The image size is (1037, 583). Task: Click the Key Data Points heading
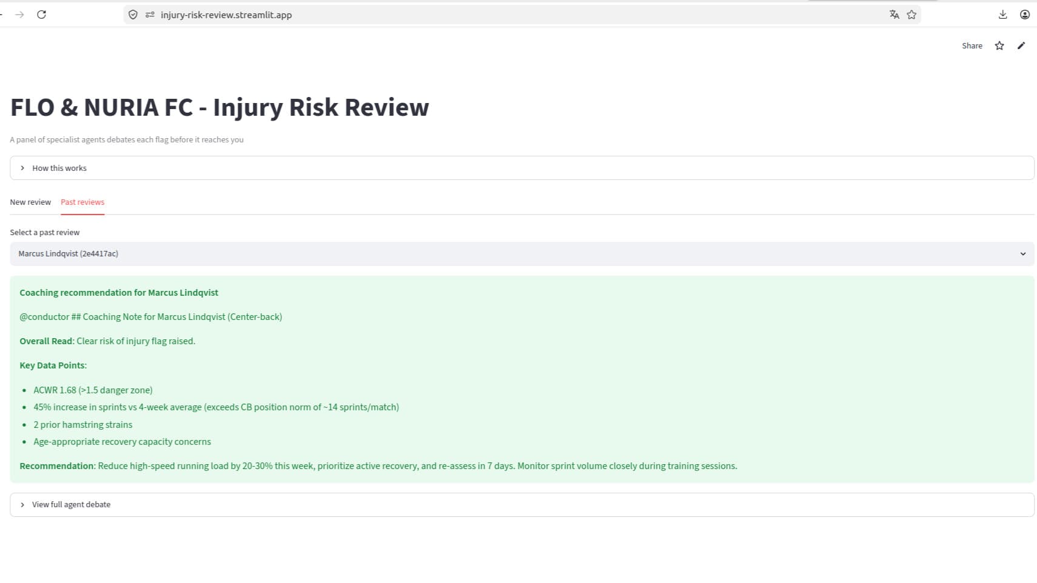[x=53, y=365]
